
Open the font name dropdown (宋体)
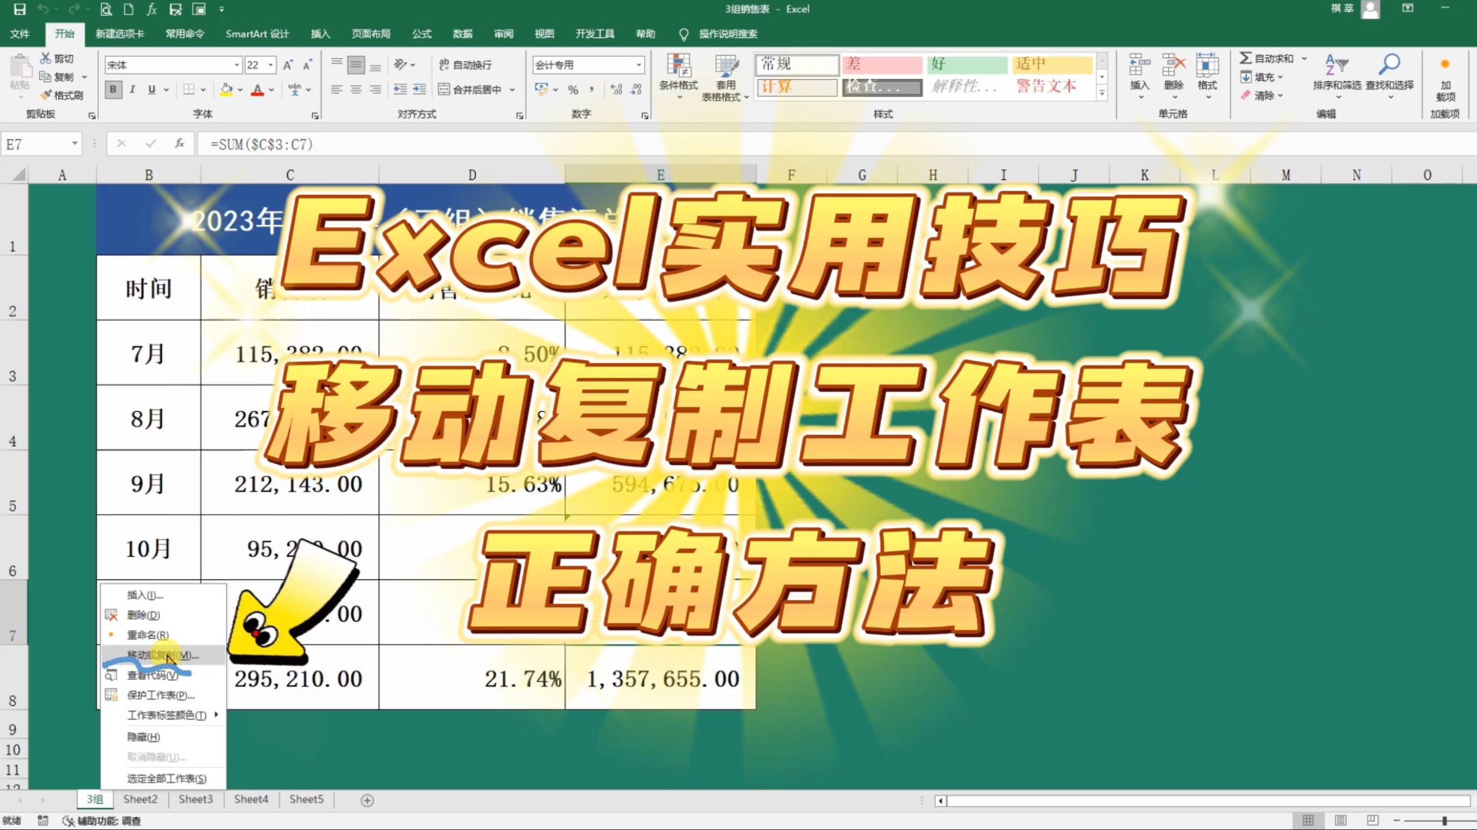coord(237,65)
